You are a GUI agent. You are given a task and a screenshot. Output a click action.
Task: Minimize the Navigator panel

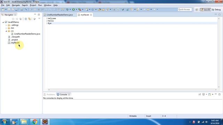[35, 15]
